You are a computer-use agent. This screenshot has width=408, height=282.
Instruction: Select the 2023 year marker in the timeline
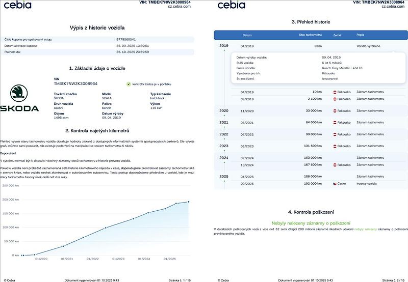pos(224,146)
